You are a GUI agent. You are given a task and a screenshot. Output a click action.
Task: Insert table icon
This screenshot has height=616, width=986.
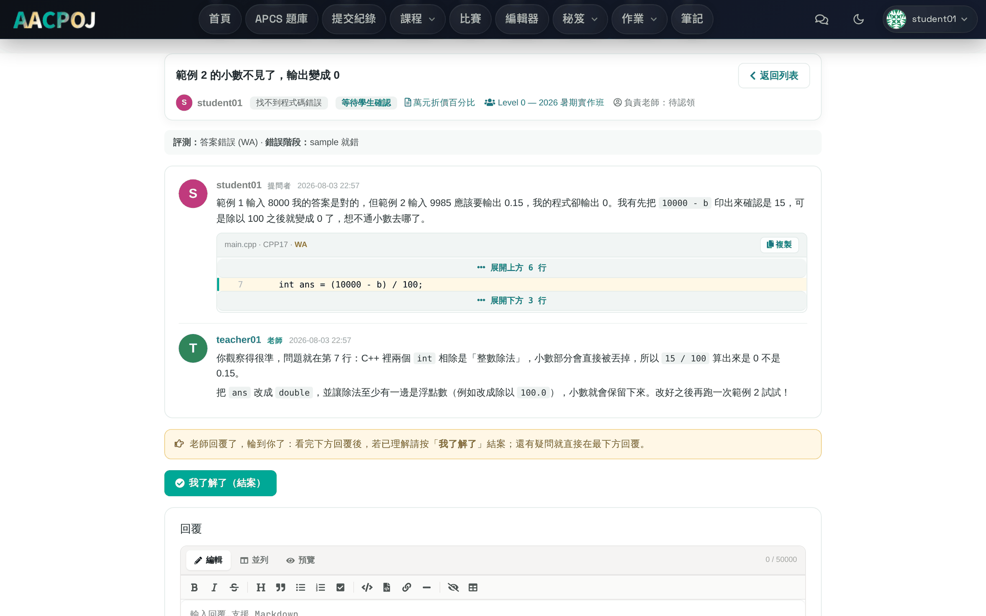click(x=473, y=587)
